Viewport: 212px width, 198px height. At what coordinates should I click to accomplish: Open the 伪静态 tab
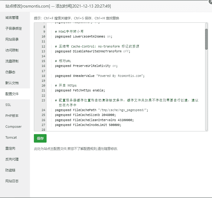pyautogui.click(x=15, y=72)
